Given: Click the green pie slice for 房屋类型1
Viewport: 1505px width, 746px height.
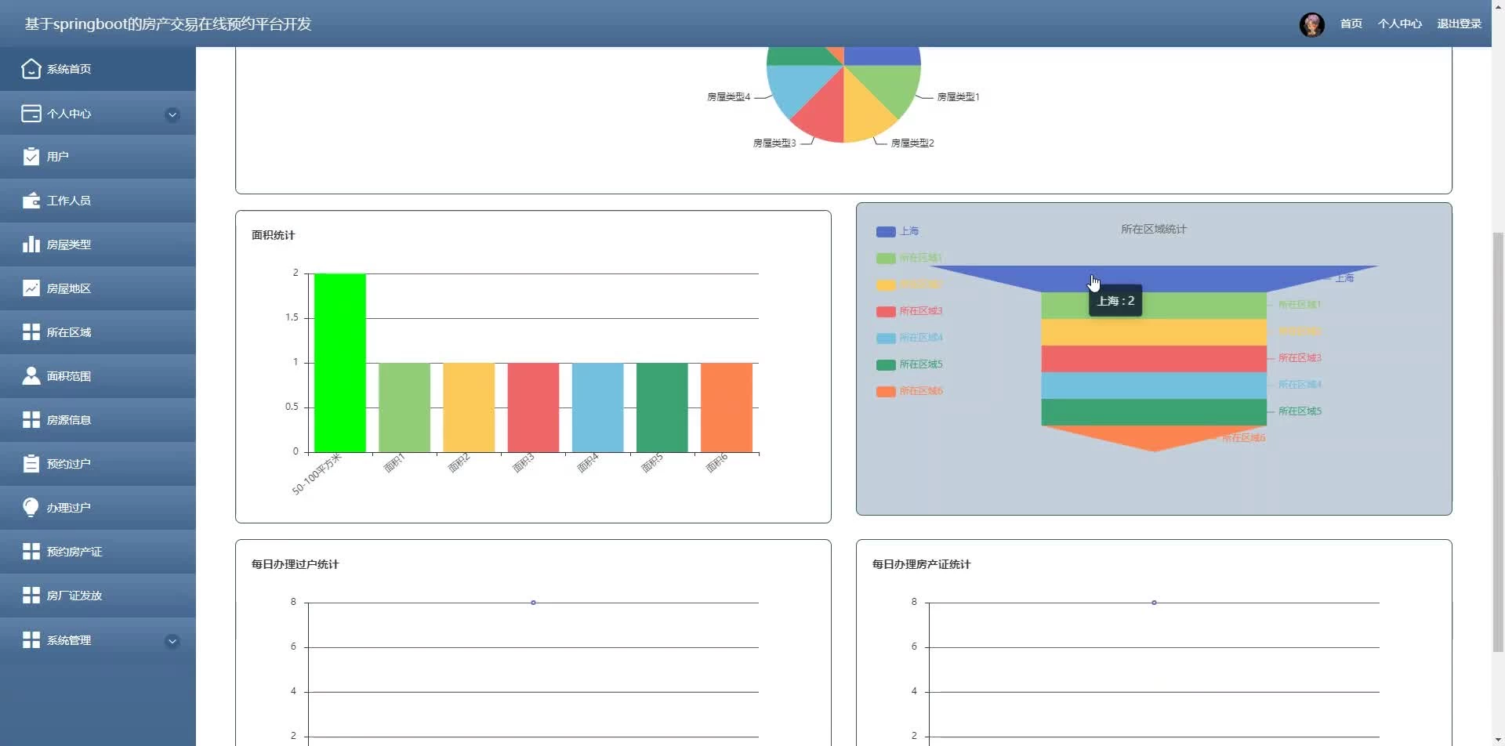Looking at the screenshot, I should point(890,88).
